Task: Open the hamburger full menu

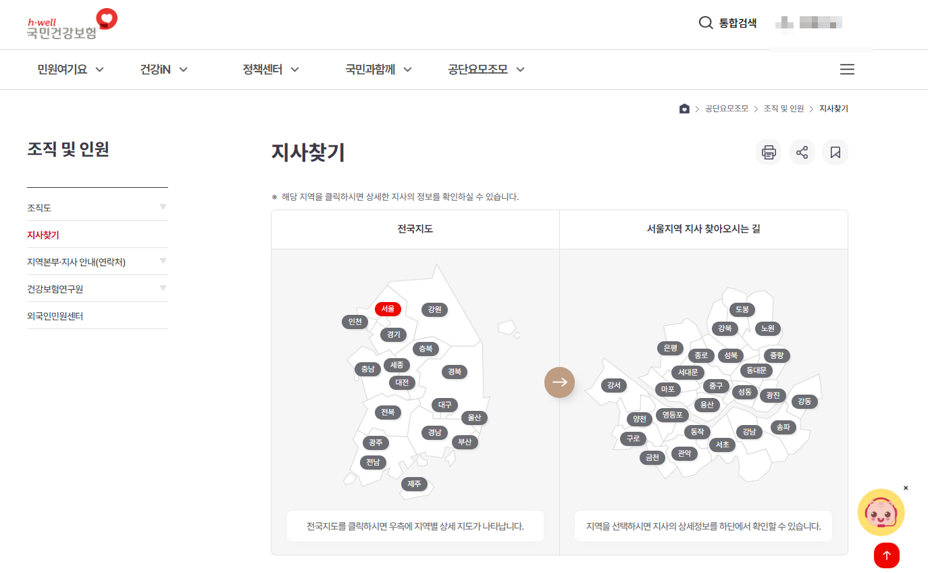Action: 847,69
